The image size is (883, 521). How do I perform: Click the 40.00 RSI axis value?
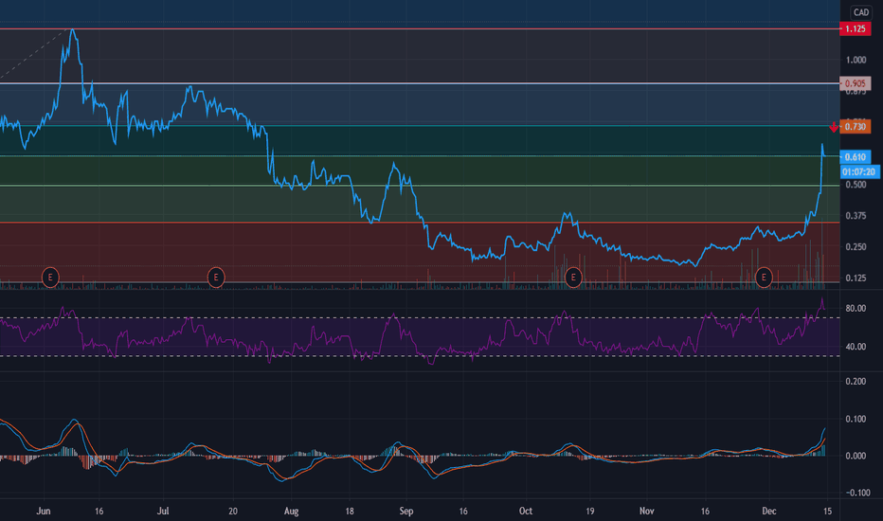[x=856, y=347]
